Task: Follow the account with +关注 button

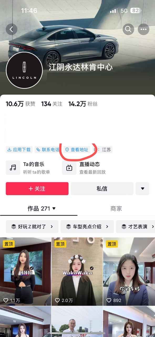Action: tap(37, 189)
